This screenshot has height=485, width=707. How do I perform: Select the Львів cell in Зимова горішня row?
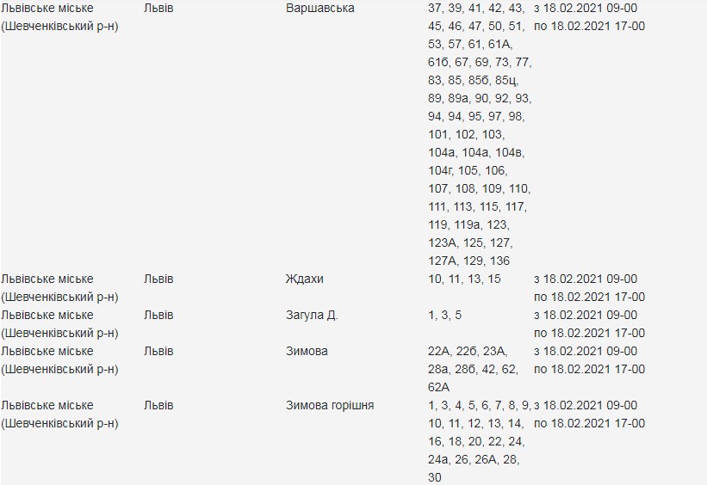pos(158,405)
